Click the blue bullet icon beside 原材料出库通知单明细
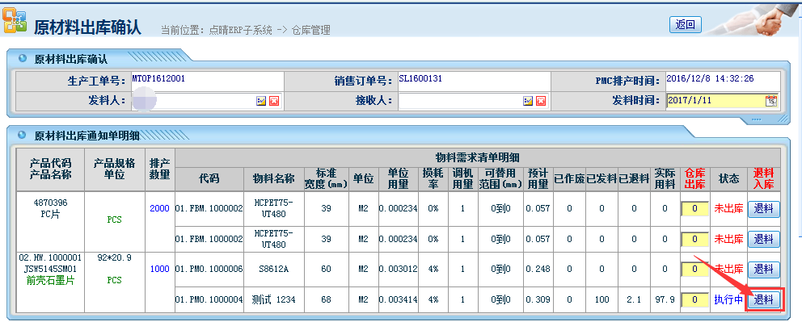The height and width of the screenshot is (322, 802). [22, 136]
